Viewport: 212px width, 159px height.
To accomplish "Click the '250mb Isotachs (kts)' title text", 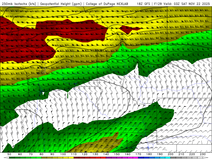I will pyautogui.click(x=19, y=4).
